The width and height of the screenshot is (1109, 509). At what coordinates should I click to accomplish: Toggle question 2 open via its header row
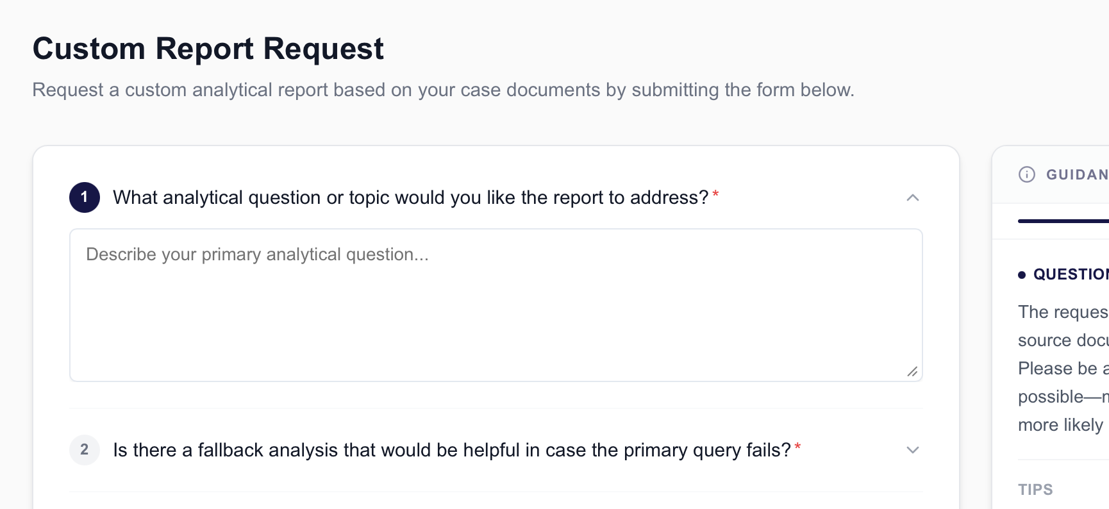point(449,450)
